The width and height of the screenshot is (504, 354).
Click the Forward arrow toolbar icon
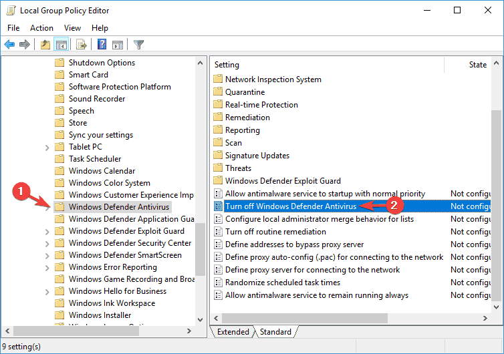[x=25, y=44]
